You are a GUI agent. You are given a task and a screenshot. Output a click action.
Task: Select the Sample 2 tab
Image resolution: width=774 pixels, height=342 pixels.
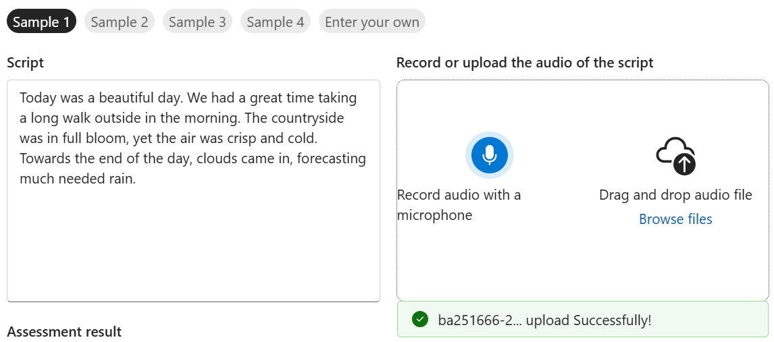point(120,22)
